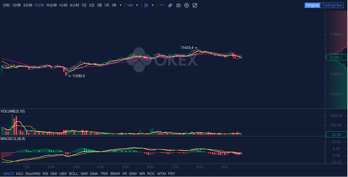Select the SAR sub-indicator
348x177 pixels.
(84, 174)
